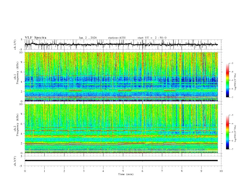Click "-7" tick on lower colorbar
The image size is (249, 192).
pyautogui.click(x=232, y=149)
